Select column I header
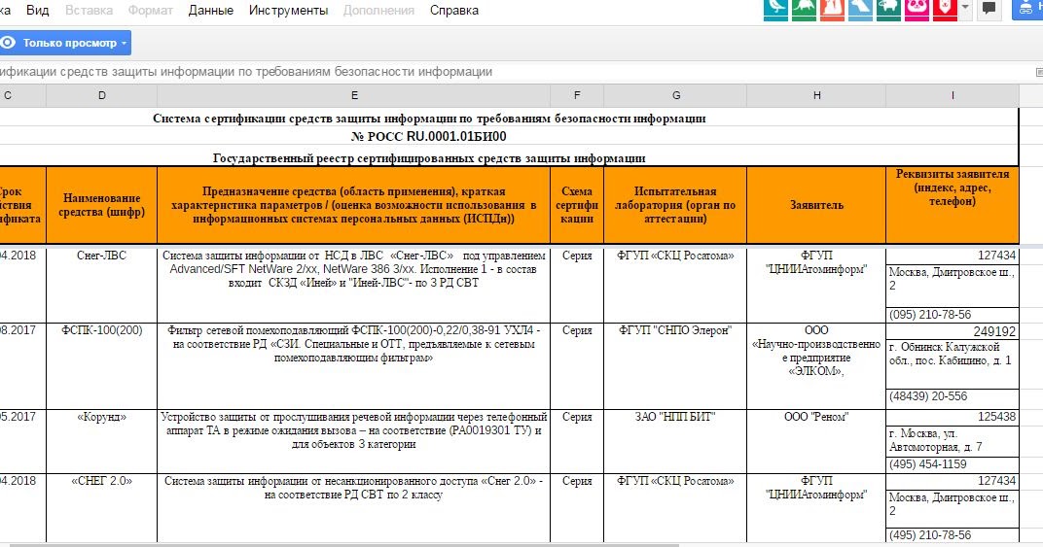The height and width of the screenshot is (547, 1043). (x=953, y=96)
